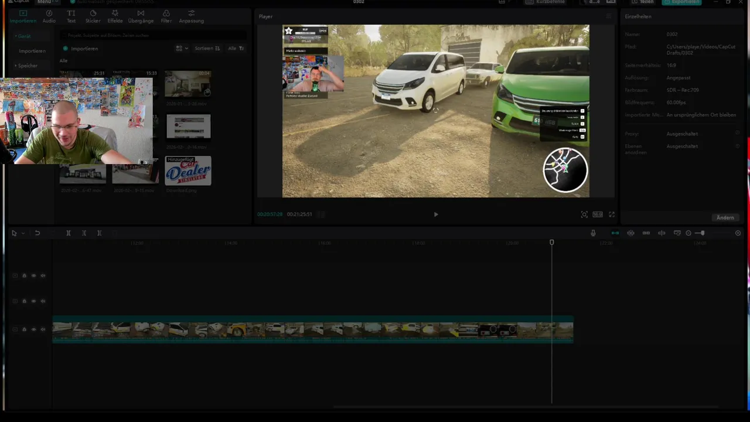Open the Player panel options menu

click(x=608, y=16)
